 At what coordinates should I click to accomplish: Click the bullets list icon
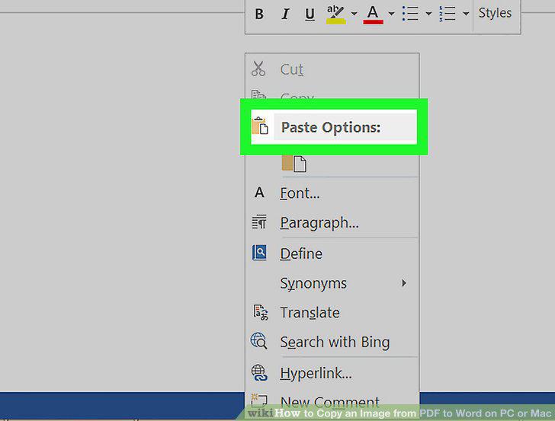[411, 14]
